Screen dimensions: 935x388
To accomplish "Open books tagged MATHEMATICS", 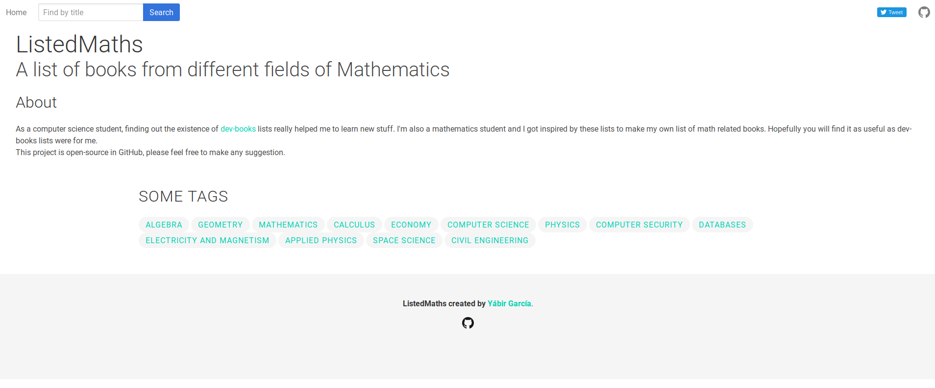I will 288,225.
